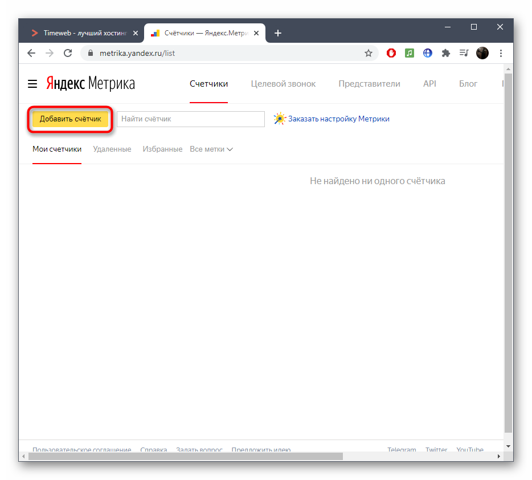Click the user profile avatar

point(482,53)
